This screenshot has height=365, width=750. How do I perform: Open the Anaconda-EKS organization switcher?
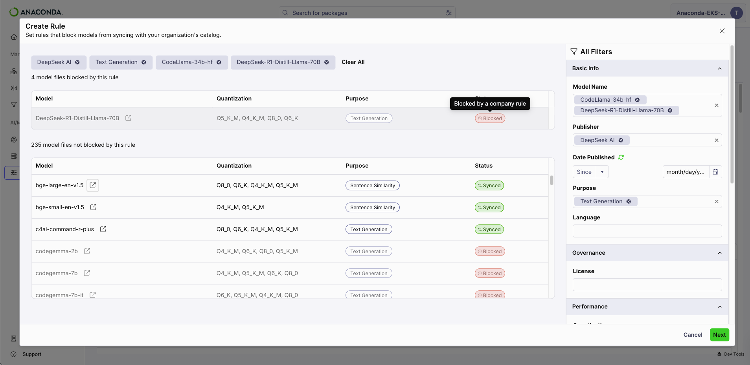point(700,13)
